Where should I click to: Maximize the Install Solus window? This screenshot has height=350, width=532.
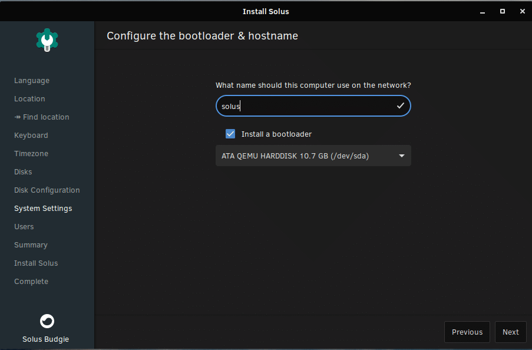coord(503,11)
